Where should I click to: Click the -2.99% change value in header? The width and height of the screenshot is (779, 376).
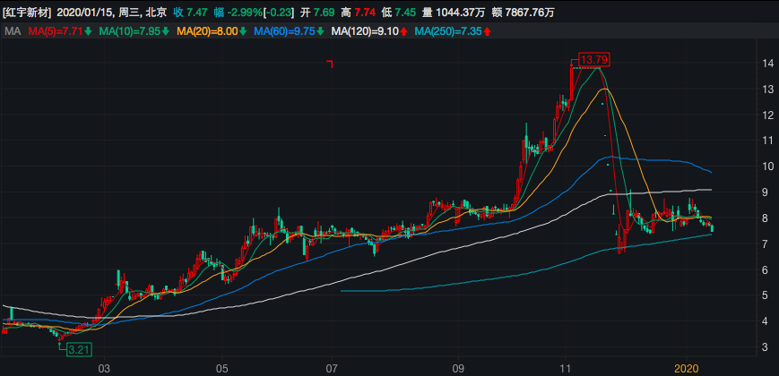[246, 13]
